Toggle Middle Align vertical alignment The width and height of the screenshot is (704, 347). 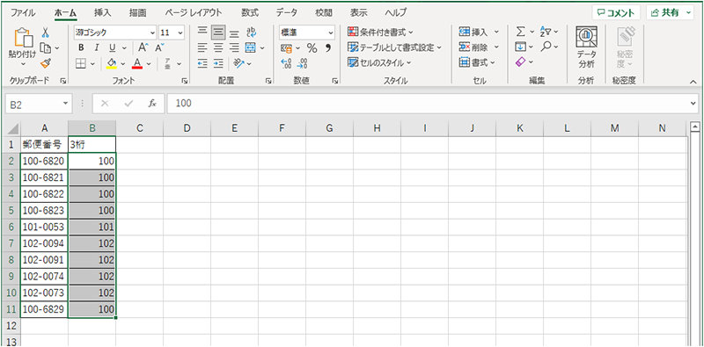point(218,33)
